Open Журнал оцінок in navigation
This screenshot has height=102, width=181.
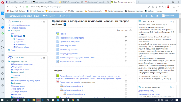[22, 47]
